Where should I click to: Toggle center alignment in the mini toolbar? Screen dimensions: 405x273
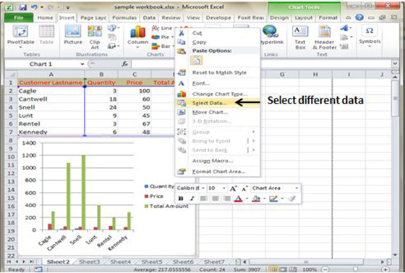pyautogui.click(x=216, y=198)
